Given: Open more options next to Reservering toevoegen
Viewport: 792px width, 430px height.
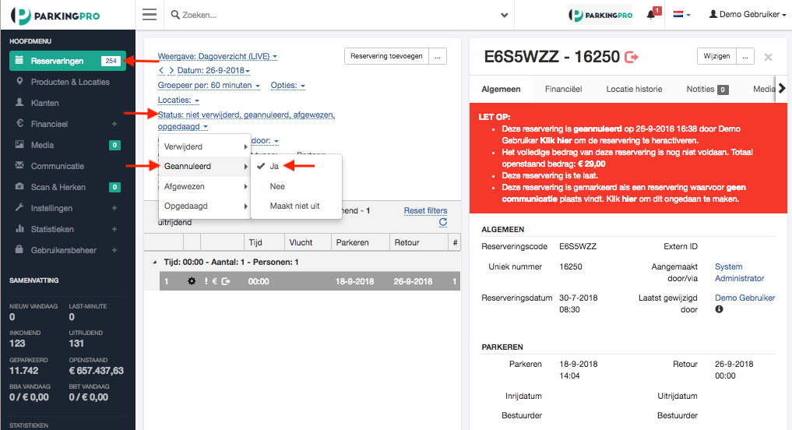Looking at the screenshot, I should [438, 56].
